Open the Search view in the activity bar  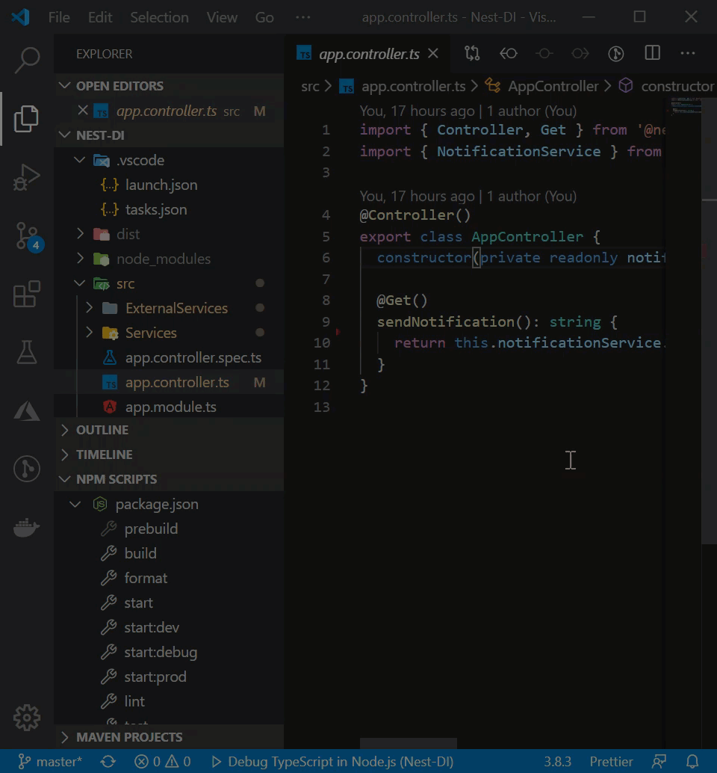tap(27, 58)
